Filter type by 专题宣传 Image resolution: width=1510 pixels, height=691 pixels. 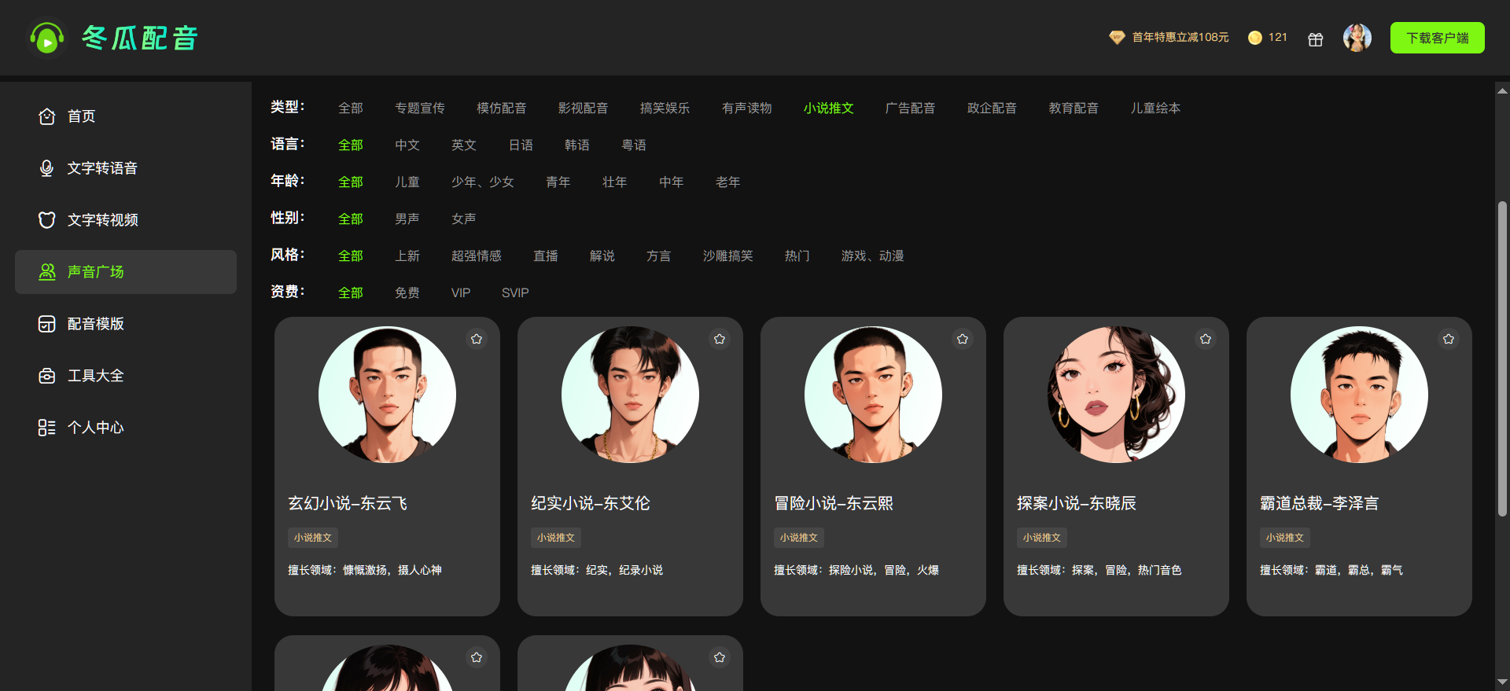(x=420, y=108)
